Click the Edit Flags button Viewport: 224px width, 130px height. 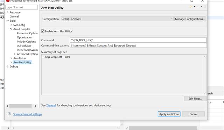point(195,99)
